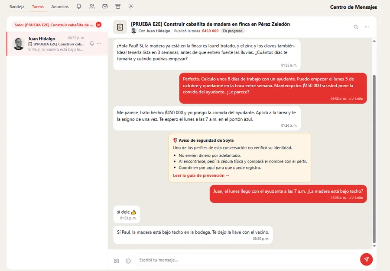The image size is (390, 271).
Task: Click Juan Hidalgo avatar in conversation list
Action: (x=19, y=44)
